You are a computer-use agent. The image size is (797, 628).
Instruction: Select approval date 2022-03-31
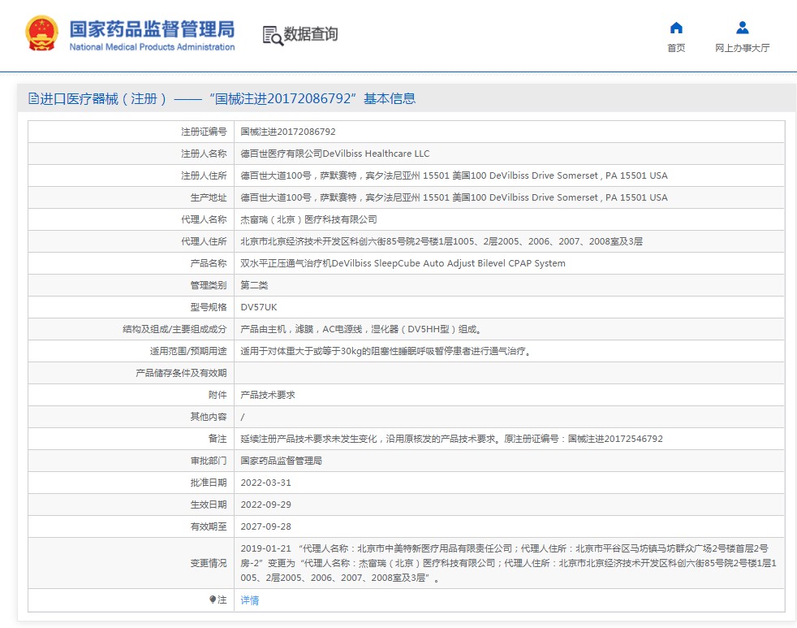[266, 483]
